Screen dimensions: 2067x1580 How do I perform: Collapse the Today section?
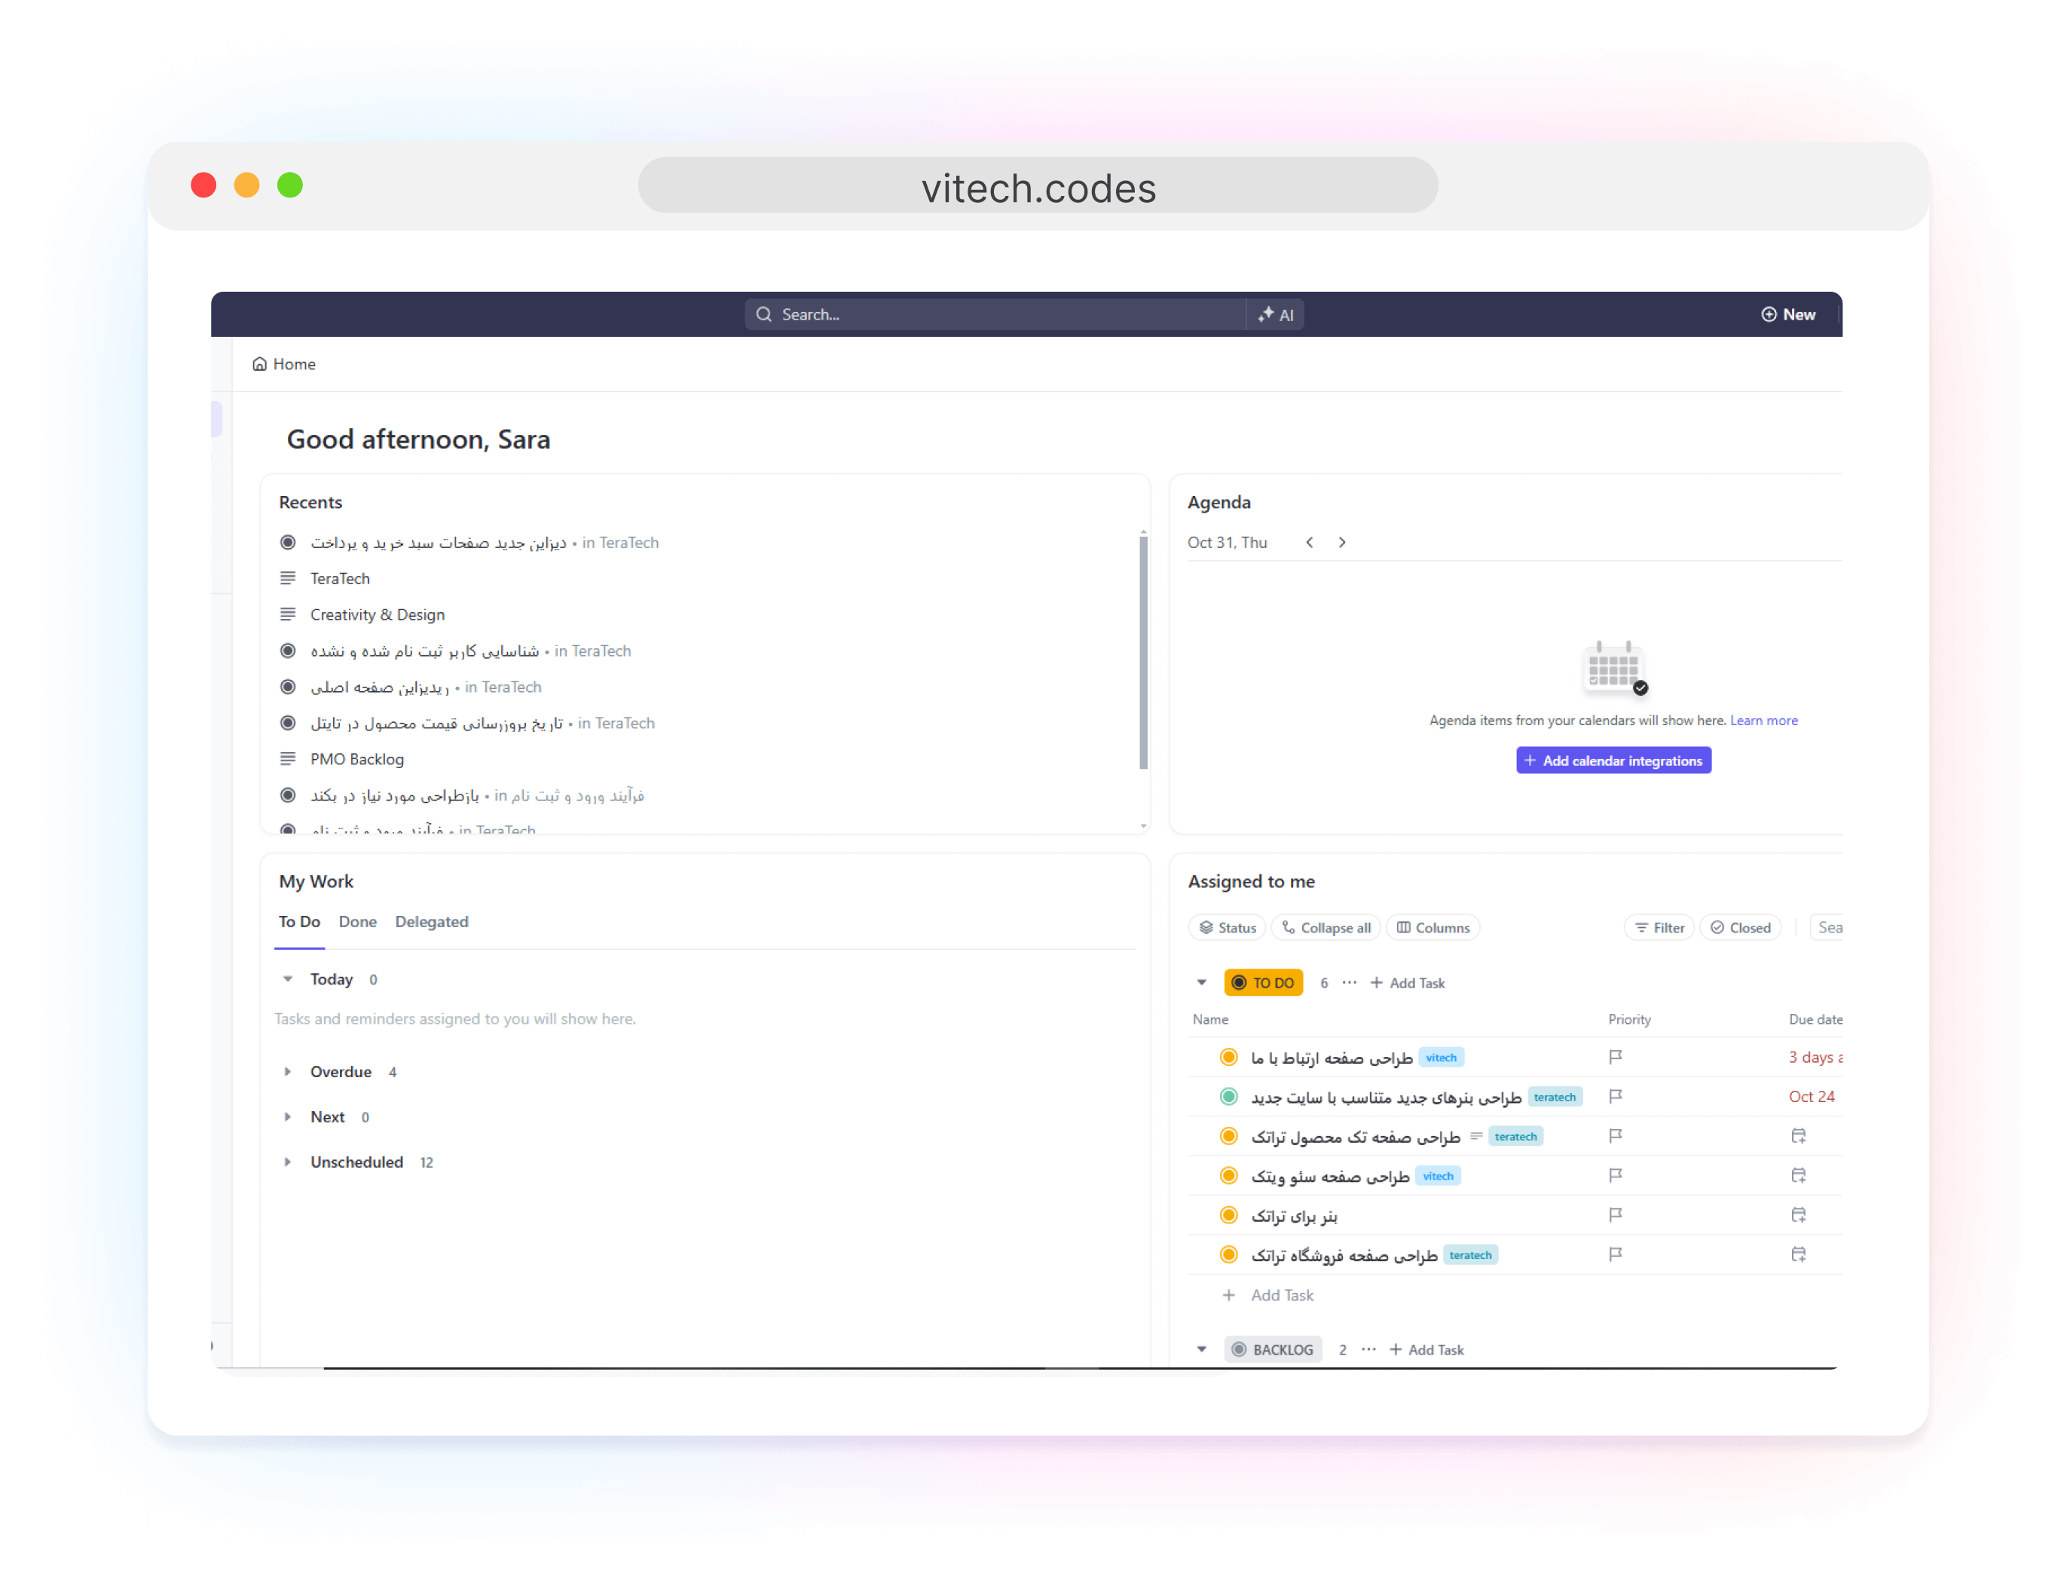click(x=288, y=979)
